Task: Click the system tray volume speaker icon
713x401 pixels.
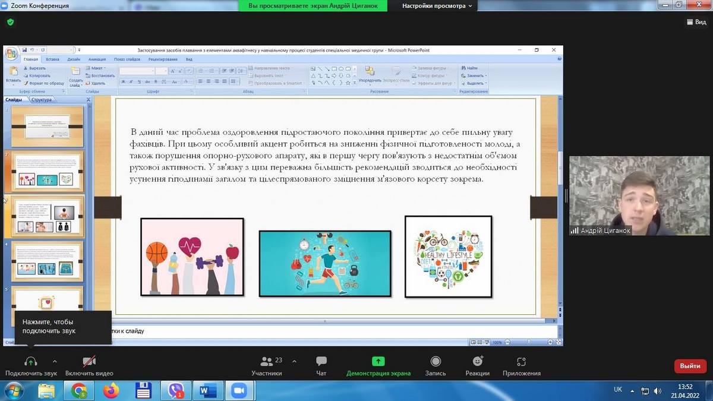Action: pos(657,391)
